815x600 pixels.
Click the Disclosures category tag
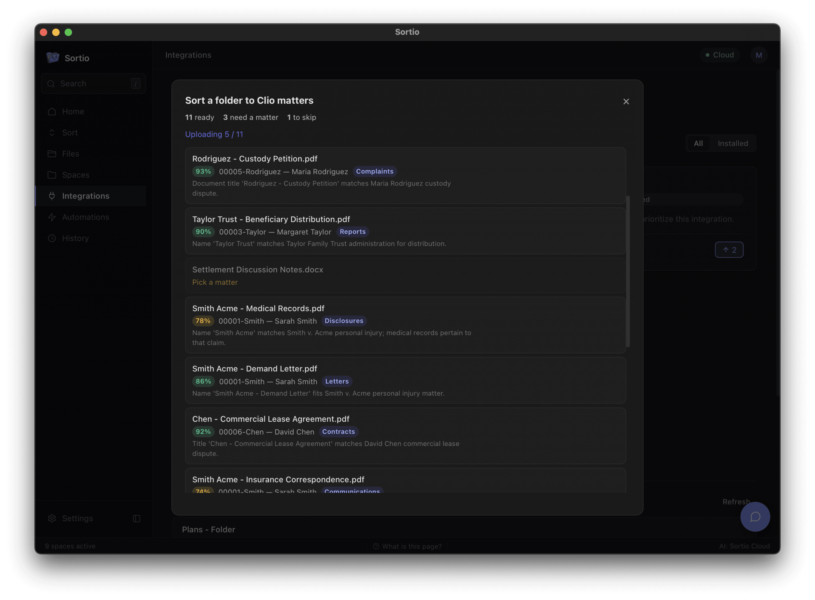point(344,321)
